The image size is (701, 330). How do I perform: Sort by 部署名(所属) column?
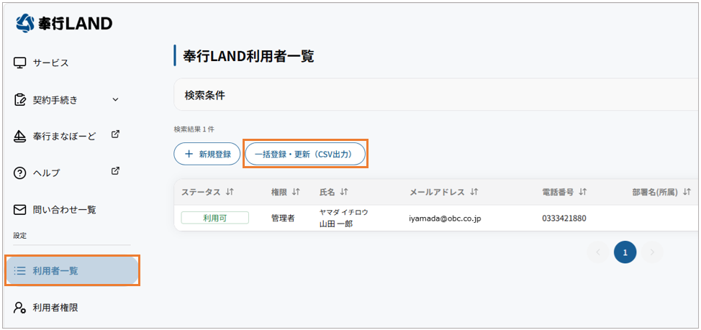[x=687, y=192]
